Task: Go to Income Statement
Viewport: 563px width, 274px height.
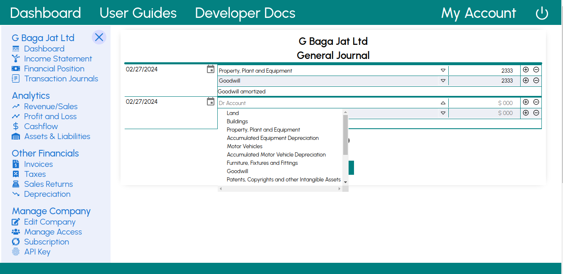Action: click(58, 59)
